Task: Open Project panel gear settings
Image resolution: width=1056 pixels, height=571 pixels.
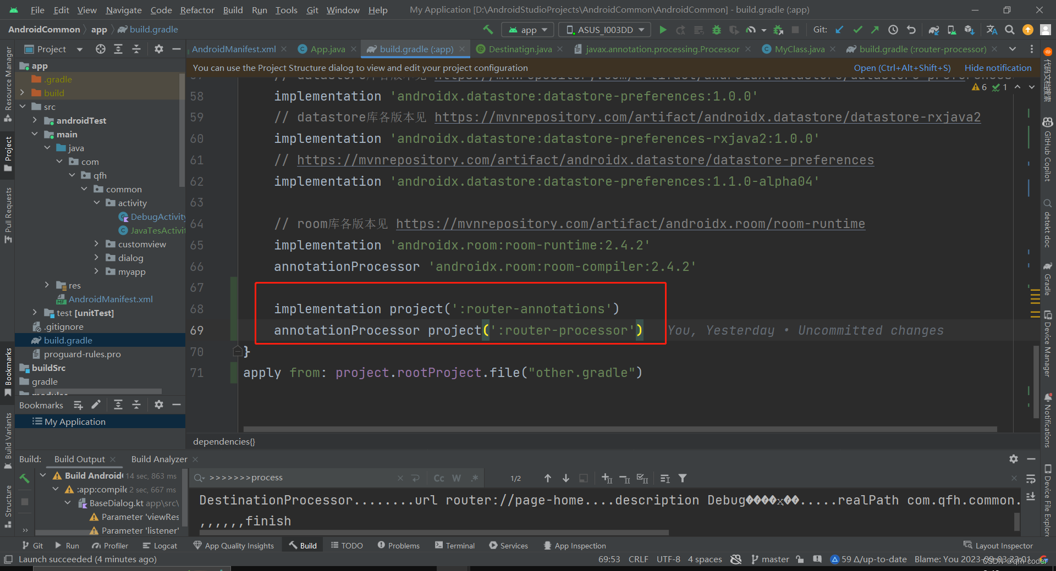Action: point(159,49)
